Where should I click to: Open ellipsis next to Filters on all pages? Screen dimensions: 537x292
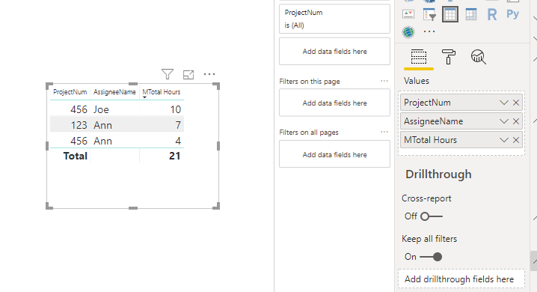point(384,132)
